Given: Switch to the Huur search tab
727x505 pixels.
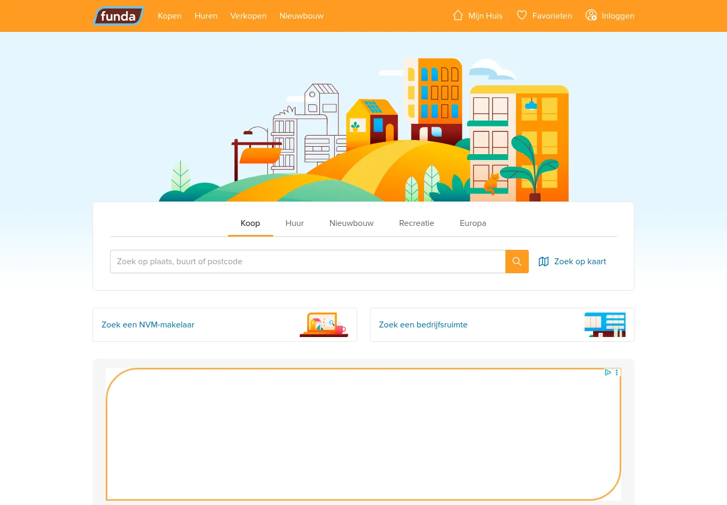Looking at the screenshot, I should 294,223.
